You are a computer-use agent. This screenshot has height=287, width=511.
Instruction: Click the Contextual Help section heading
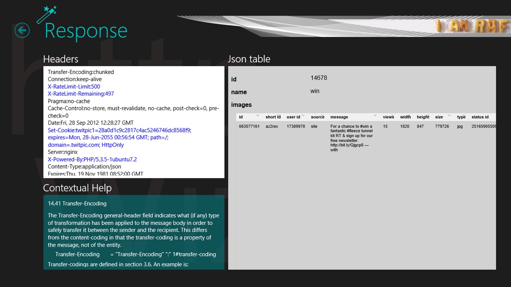tap(77, 188)
